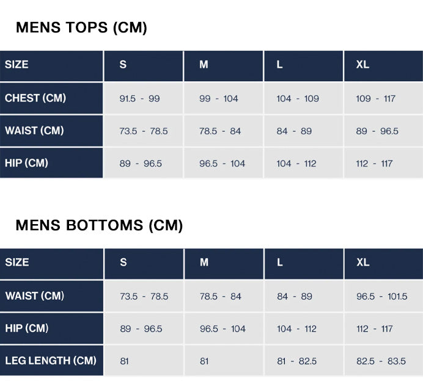Click tops HIP (CM) row label

[51, 163]
